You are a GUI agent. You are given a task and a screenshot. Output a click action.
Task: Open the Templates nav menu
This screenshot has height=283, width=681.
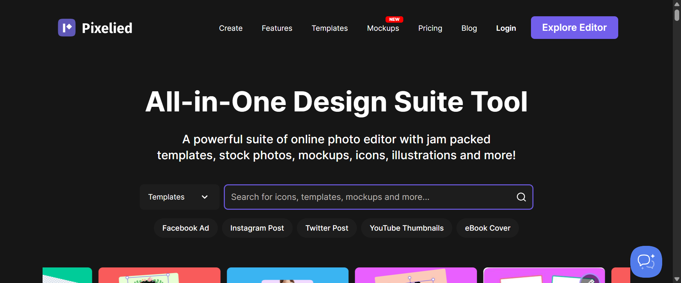[x=330, y=28]
